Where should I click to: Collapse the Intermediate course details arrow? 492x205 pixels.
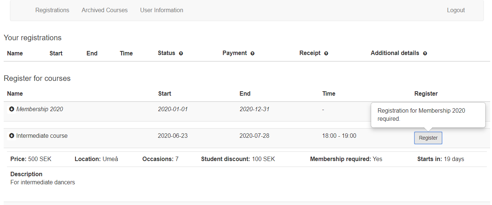click(11, 136)
